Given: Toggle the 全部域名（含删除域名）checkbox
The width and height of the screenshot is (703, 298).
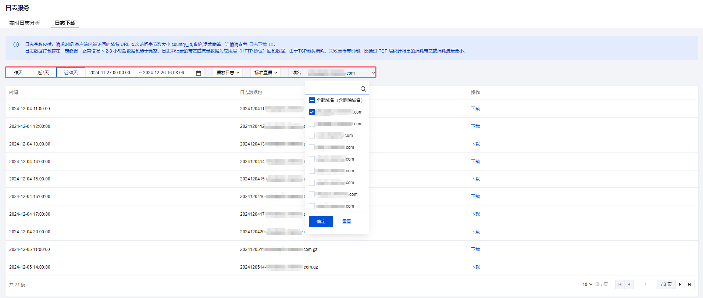Looking at the screenshot, I should pos(312,100).
